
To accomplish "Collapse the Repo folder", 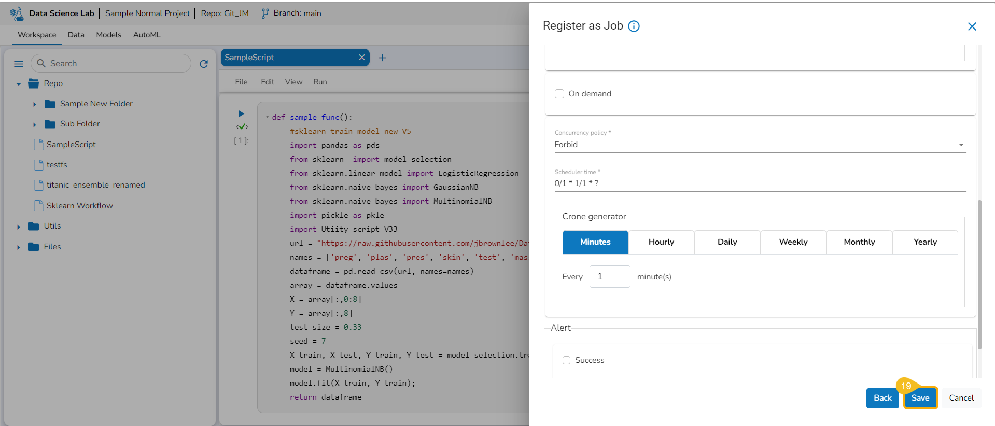I will tap(19, 84).
